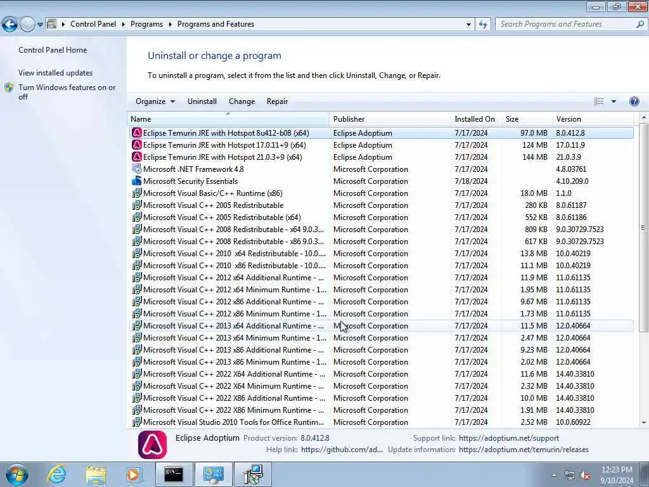Open Turn Windows features on or off
The width and height of the screenshot is (649, 487).
(x=67, y=92)
